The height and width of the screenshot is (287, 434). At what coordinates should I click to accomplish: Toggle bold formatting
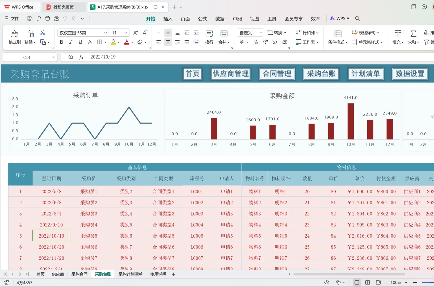(61, 42)
